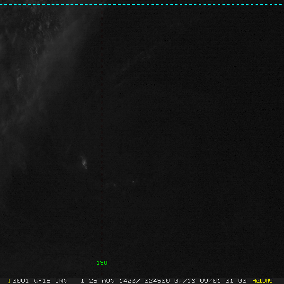Click the yellow McIDAS label
The image size is (284, 284).
[x=262, y=281]
